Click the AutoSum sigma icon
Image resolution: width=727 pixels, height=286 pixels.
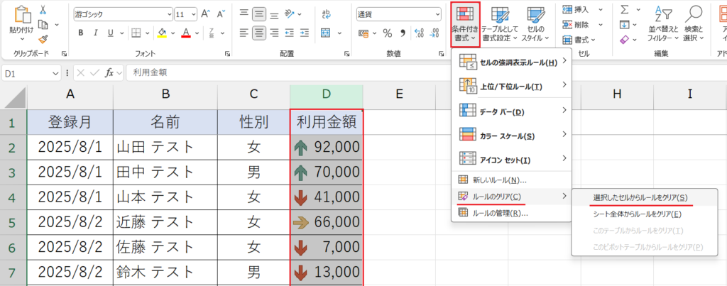625,9
